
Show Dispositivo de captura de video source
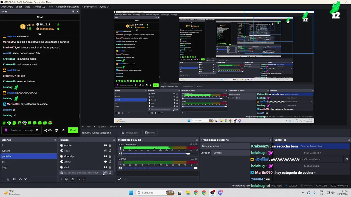[x=105, y=173]
